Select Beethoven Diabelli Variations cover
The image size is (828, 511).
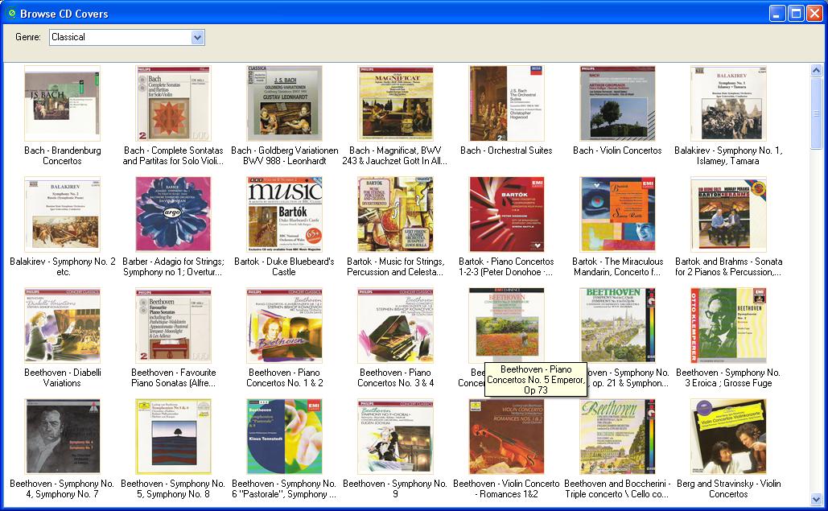(62, 325)
